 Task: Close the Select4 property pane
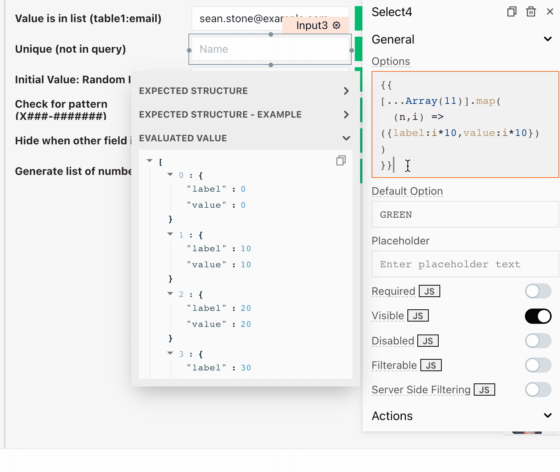(550, 12)
